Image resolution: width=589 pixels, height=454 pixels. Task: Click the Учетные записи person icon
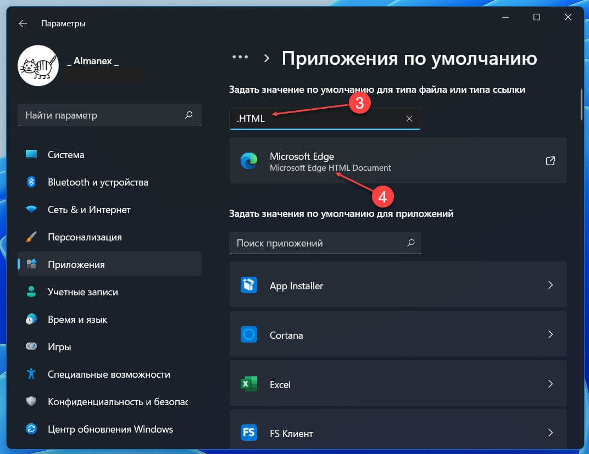point(31,292)
